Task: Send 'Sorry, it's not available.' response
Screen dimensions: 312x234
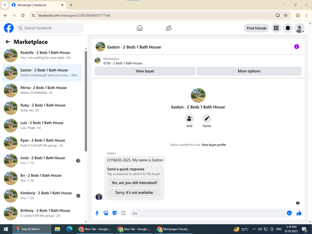Action: tap(134, 193)
